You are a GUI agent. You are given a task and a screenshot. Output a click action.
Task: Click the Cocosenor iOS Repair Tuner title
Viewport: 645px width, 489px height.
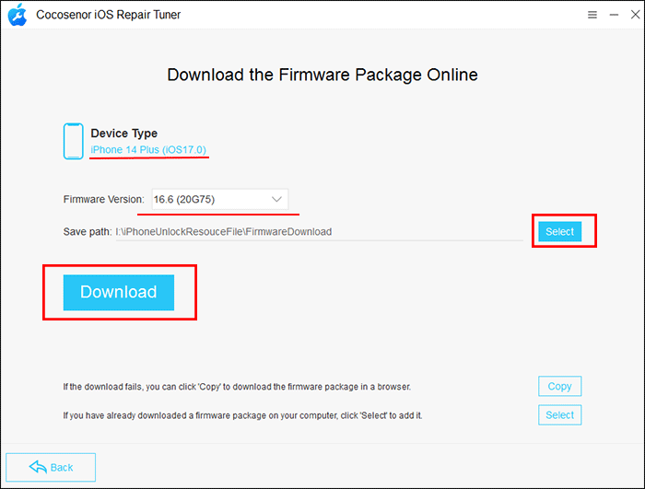[108, 15]
